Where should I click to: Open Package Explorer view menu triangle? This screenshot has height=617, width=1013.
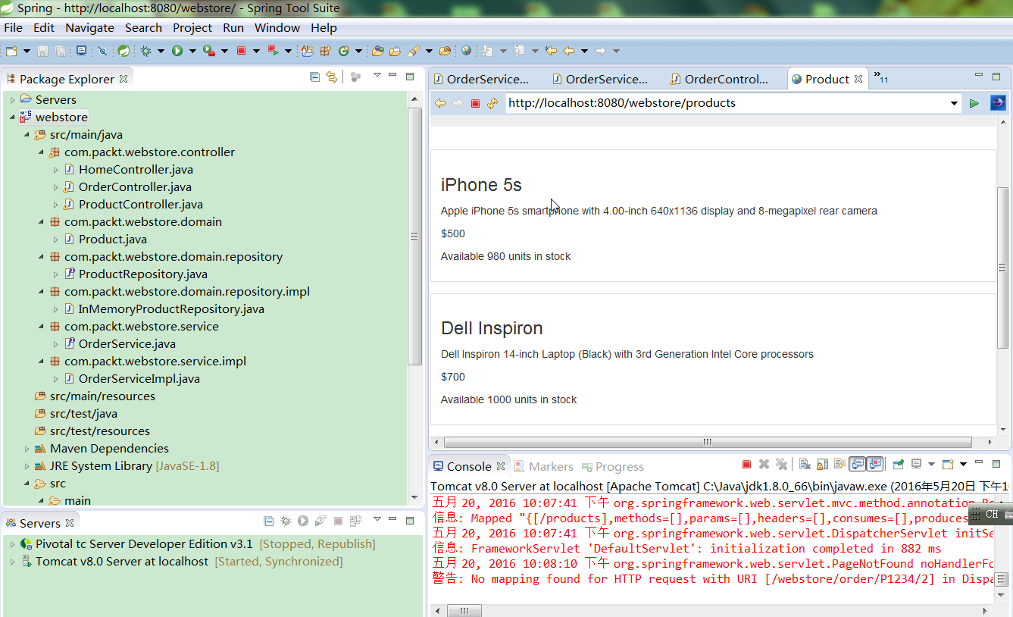377,75
